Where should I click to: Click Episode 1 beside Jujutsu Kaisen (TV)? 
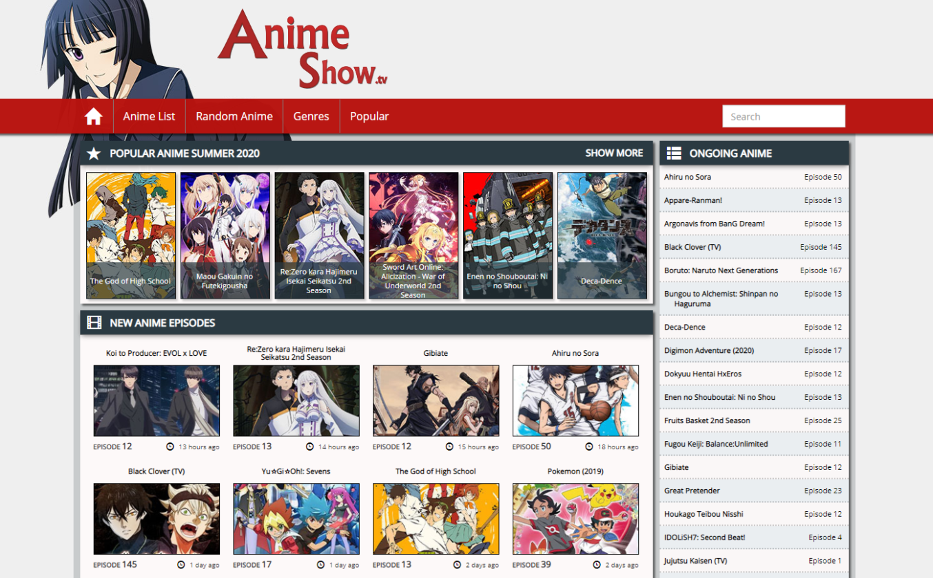point(825,561)
